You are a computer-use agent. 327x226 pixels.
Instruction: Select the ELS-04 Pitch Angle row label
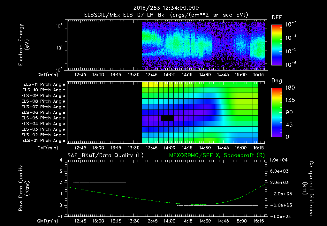tap(43, 124)
